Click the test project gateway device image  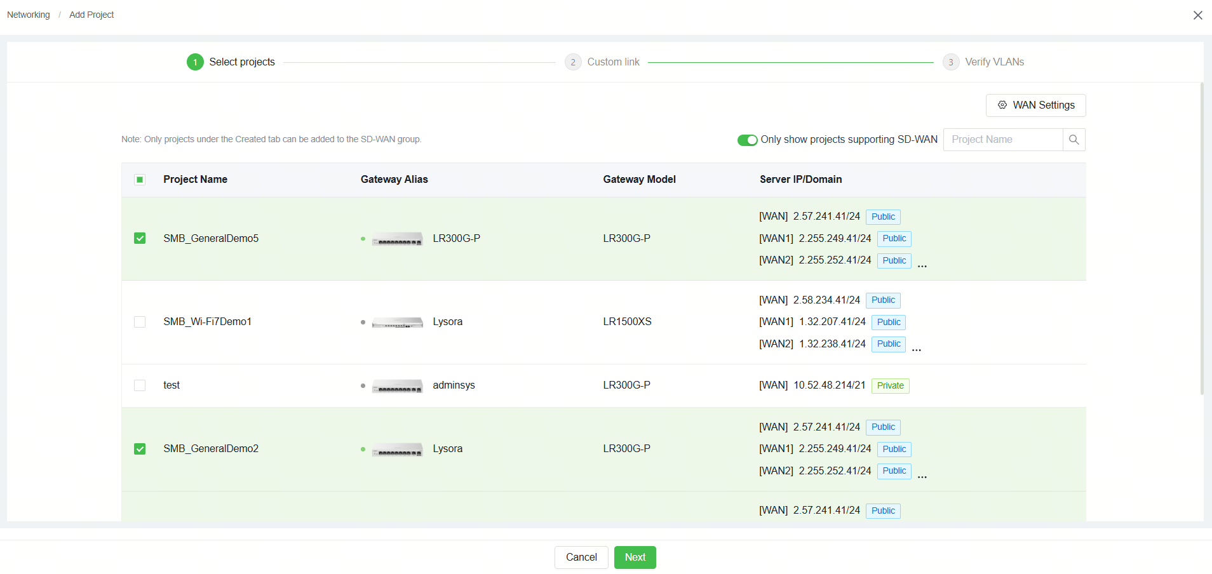click(x=398, y=385)
